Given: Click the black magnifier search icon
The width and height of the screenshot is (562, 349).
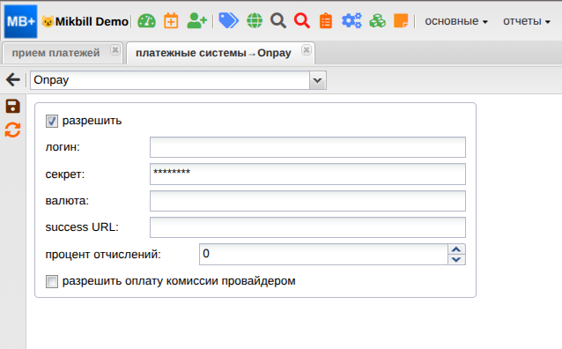Looking at the screenshot, I should [x=278, y=21].
